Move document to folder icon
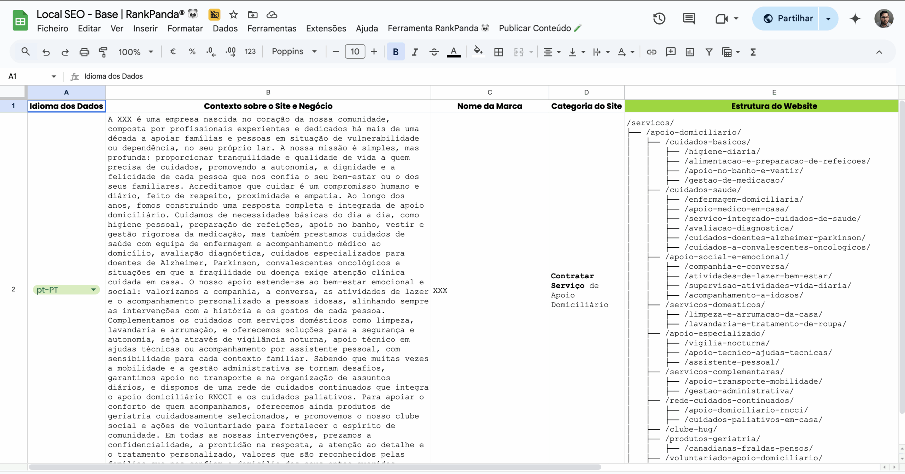Screen dimensions: 905x474 252,14
